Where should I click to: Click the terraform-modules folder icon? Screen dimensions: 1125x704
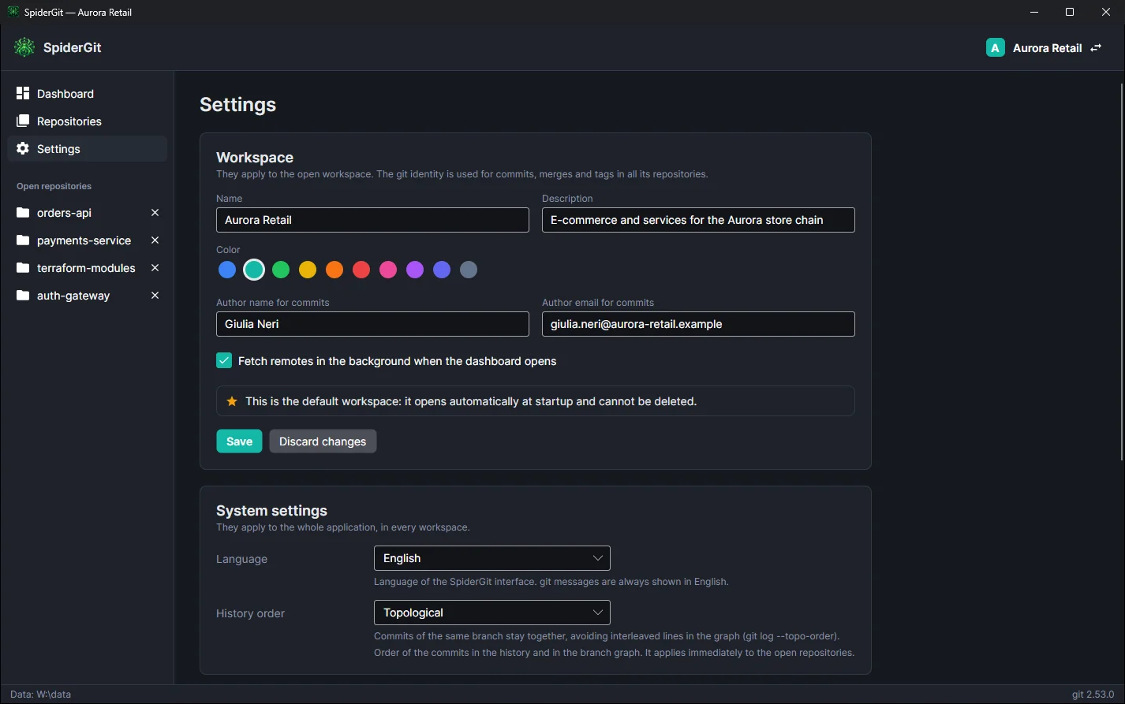(23, 268)
